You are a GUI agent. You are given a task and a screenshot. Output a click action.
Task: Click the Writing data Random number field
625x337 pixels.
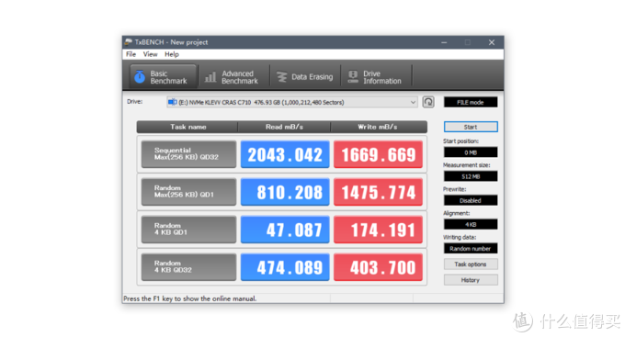[x=471, y=249]
